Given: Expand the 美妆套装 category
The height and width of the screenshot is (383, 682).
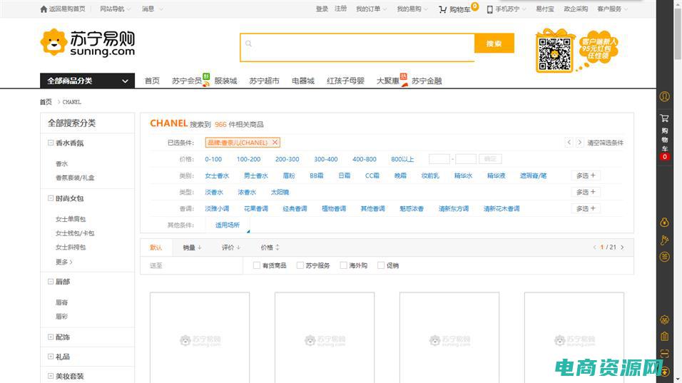Looking at the screenshot, I should [51, 376].
